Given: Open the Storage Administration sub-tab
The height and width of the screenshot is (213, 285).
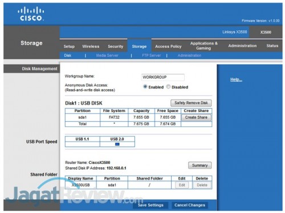Looking at the screenshot, I should point(189,55).
